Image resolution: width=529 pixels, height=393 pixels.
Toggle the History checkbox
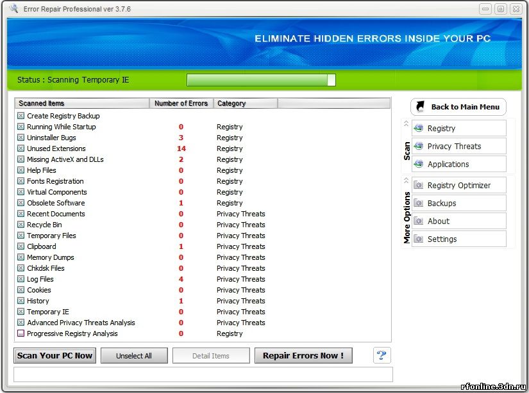[21, 301]
